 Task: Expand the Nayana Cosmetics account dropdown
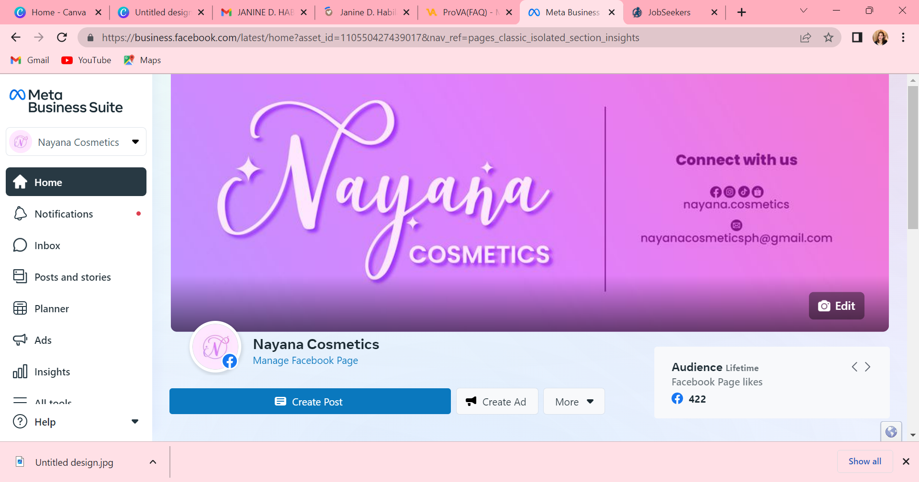pyautogui.click(x=135, y=142)
